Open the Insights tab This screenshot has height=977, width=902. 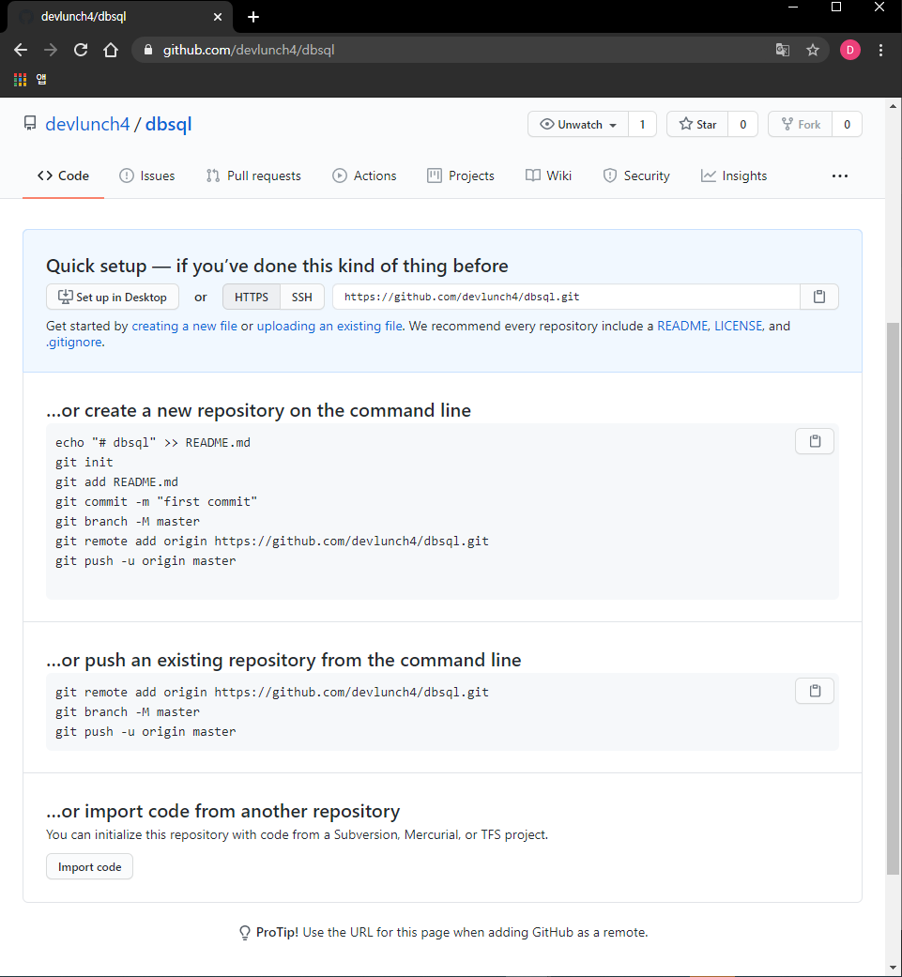pyautogui.click(x=734, y=176)
